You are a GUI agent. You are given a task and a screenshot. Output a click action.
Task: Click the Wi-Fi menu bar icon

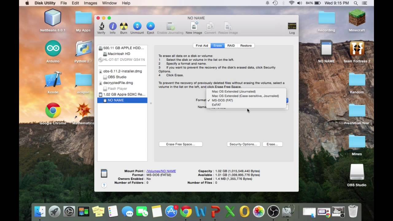click(291, 3)
